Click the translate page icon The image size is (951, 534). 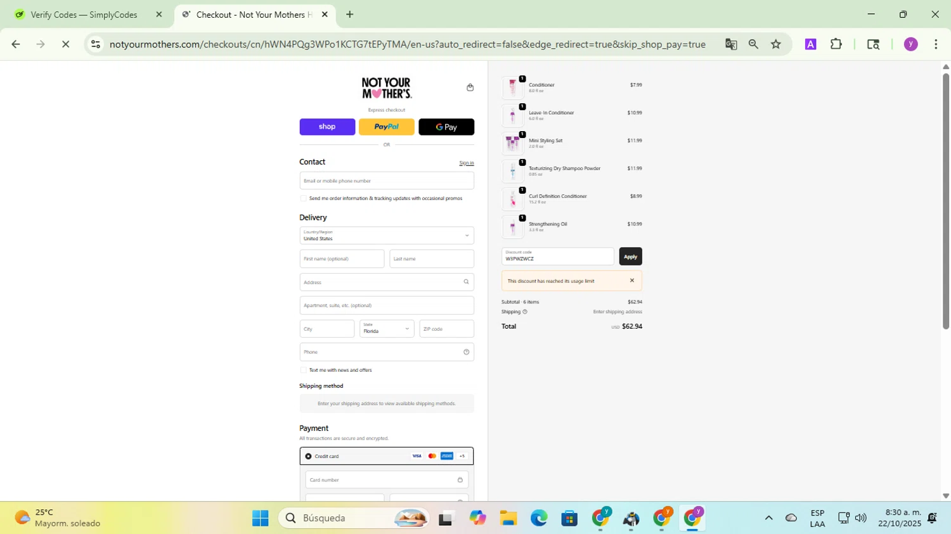731,44
